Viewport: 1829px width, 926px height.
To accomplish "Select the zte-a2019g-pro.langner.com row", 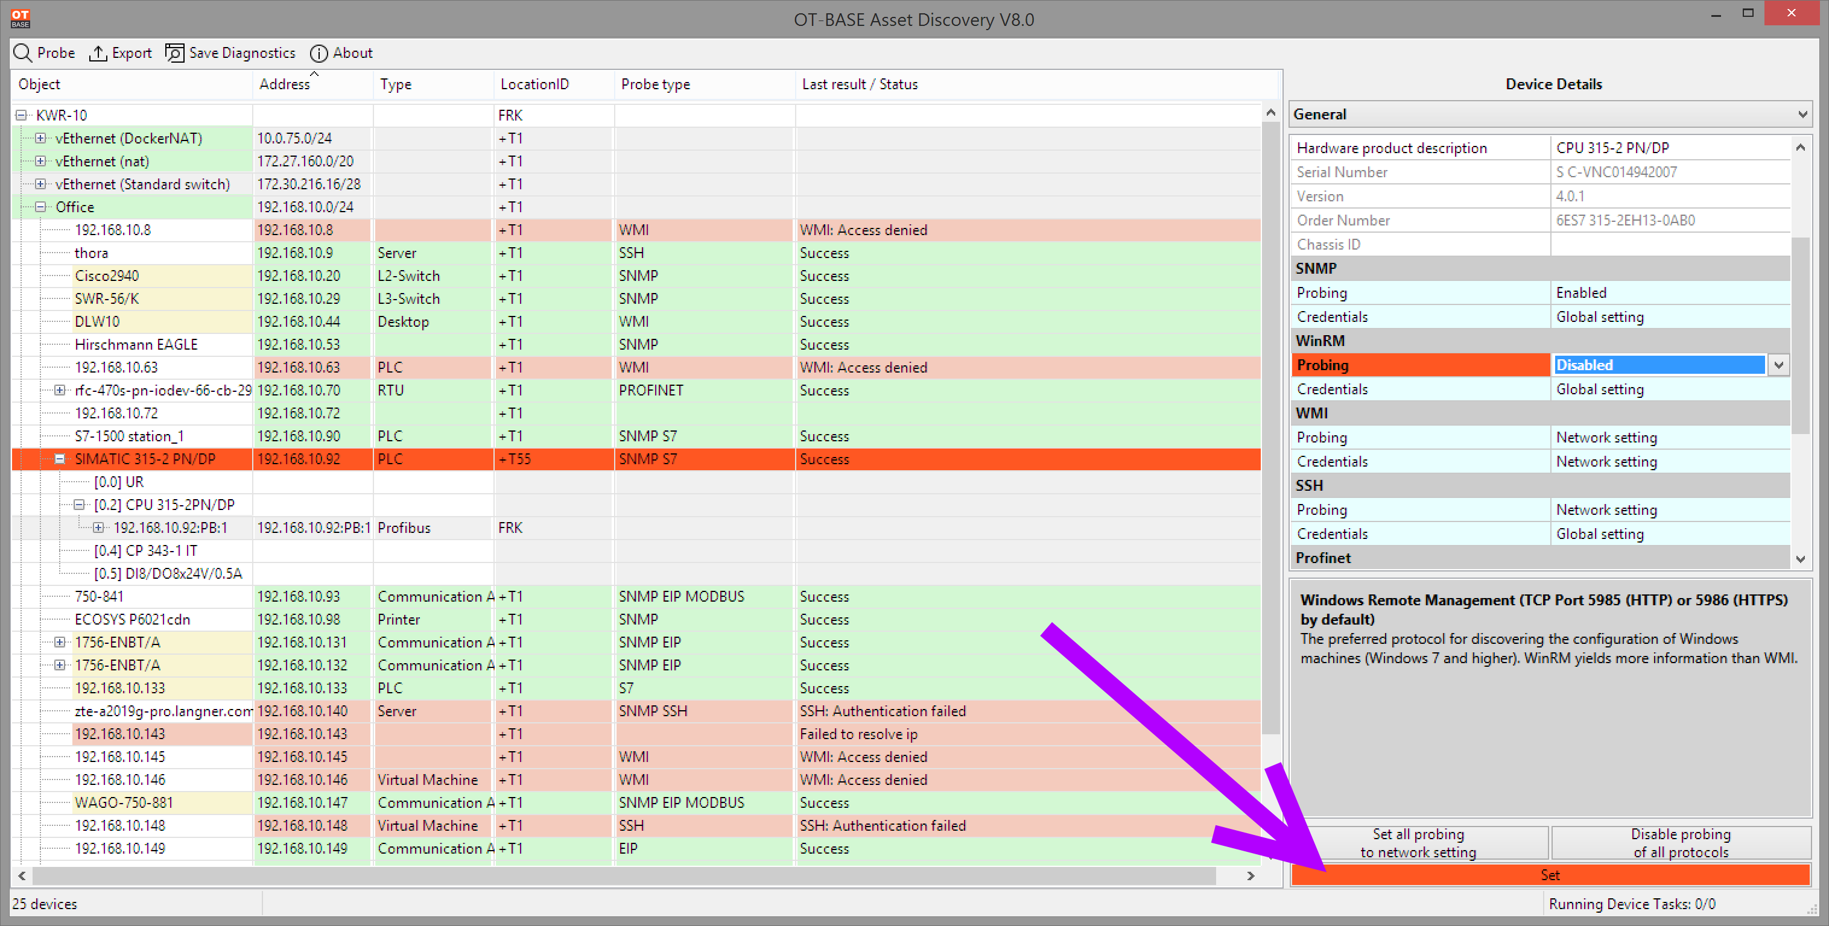I will tap(636, 711).
